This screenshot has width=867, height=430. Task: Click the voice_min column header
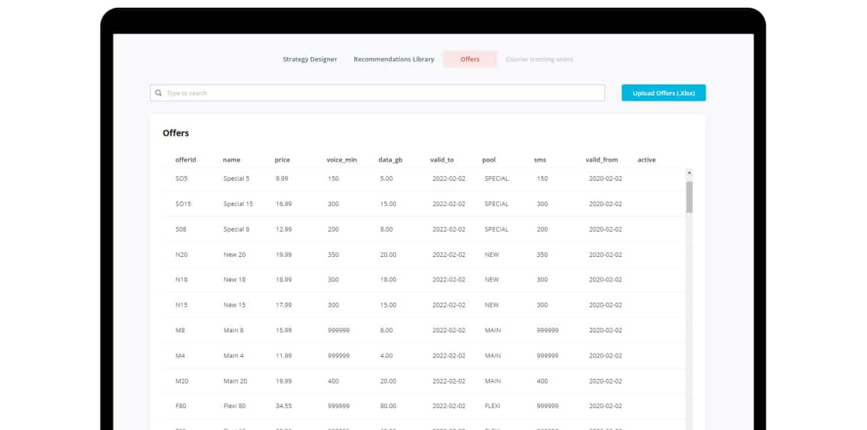click(x=341, y=160)
